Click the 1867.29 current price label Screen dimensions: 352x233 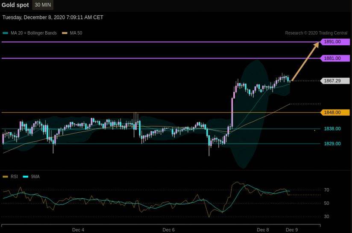[335, 81]
